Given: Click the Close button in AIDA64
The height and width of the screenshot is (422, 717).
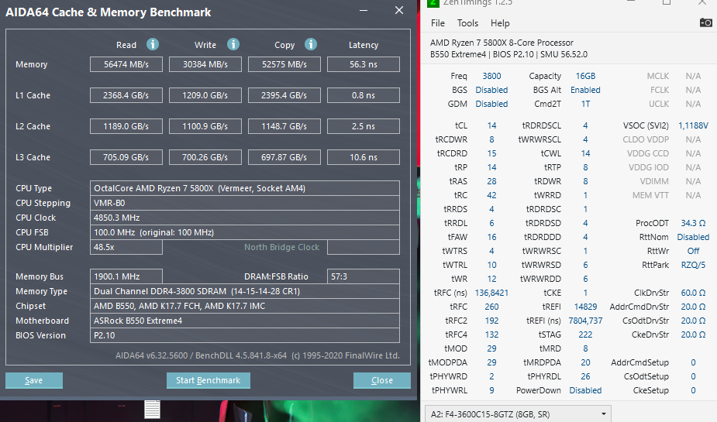Looking at the screenshot, I should 382,380.
